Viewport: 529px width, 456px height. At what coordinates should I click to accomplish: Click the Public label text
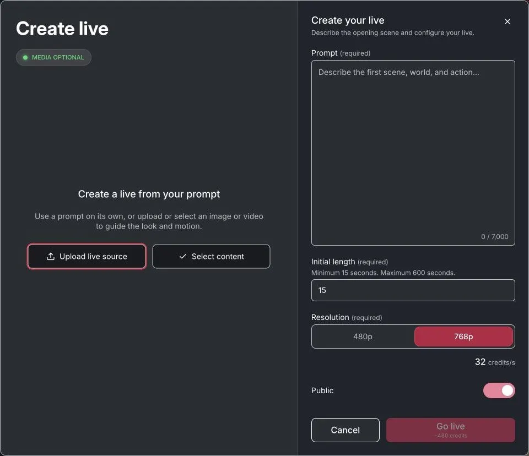click(x=322, y=390)
